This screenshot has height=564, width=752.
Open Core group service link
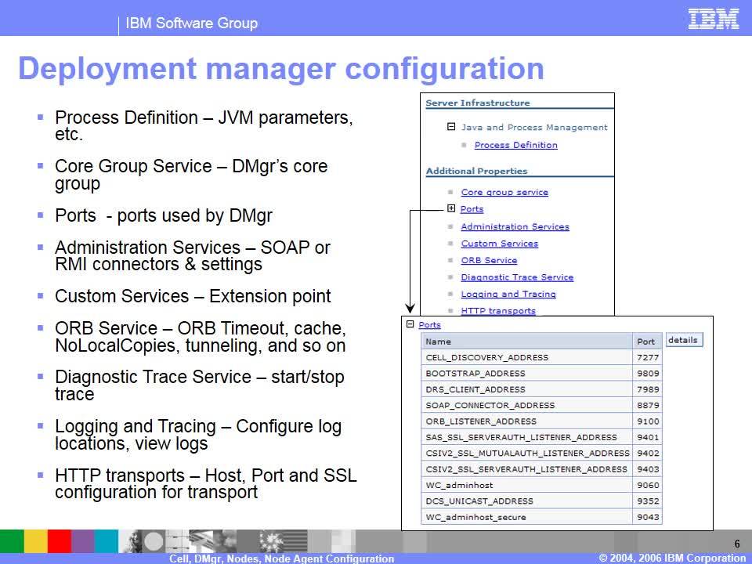coord(504,193)
